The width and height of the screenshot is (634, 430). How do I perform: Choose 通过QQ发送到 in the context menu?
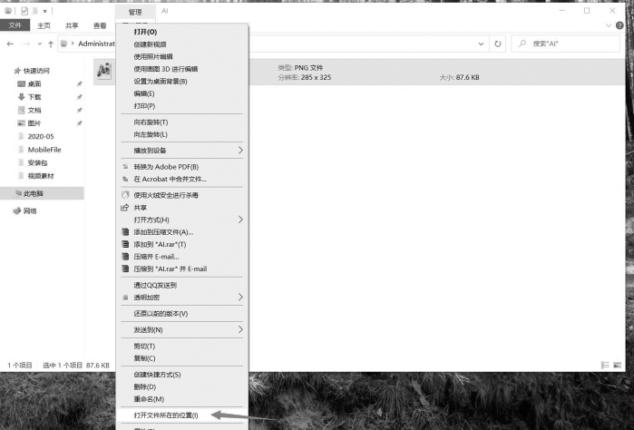coord(182,285)
